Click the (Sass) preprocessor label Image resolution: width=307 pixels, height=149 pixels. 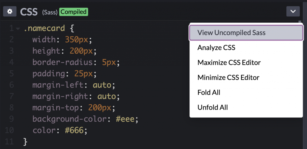pyautogui.click(x=50, y=12)
